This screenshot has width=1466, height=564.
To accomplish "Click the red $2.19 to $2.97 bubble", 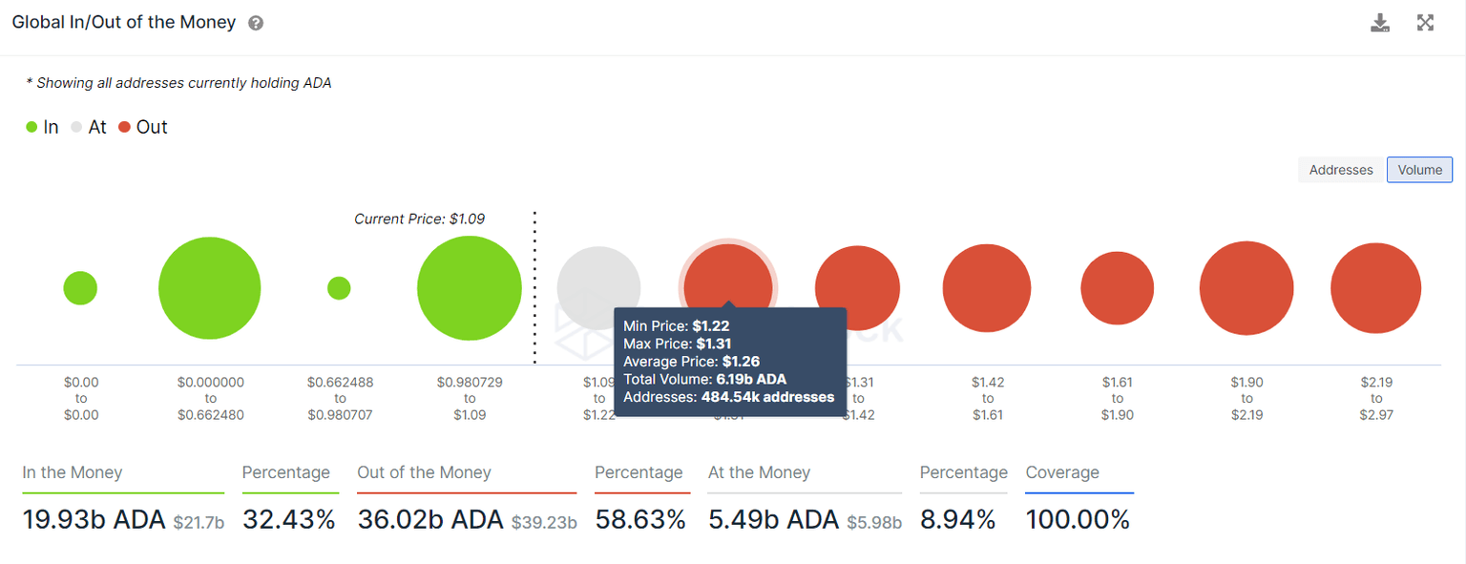I will pyautogui.click(x=1375, y=288).
